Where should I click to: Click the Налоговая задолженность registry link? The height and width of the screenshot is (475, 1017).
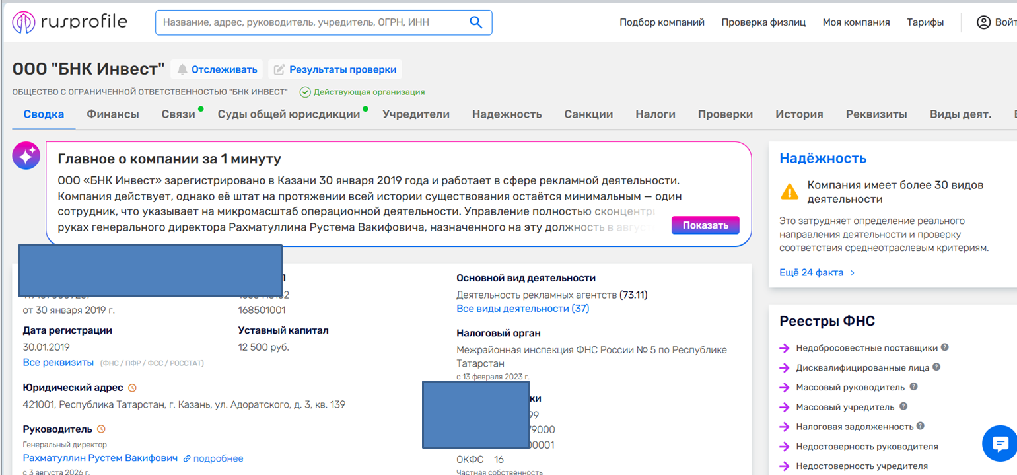click(855, 427)
